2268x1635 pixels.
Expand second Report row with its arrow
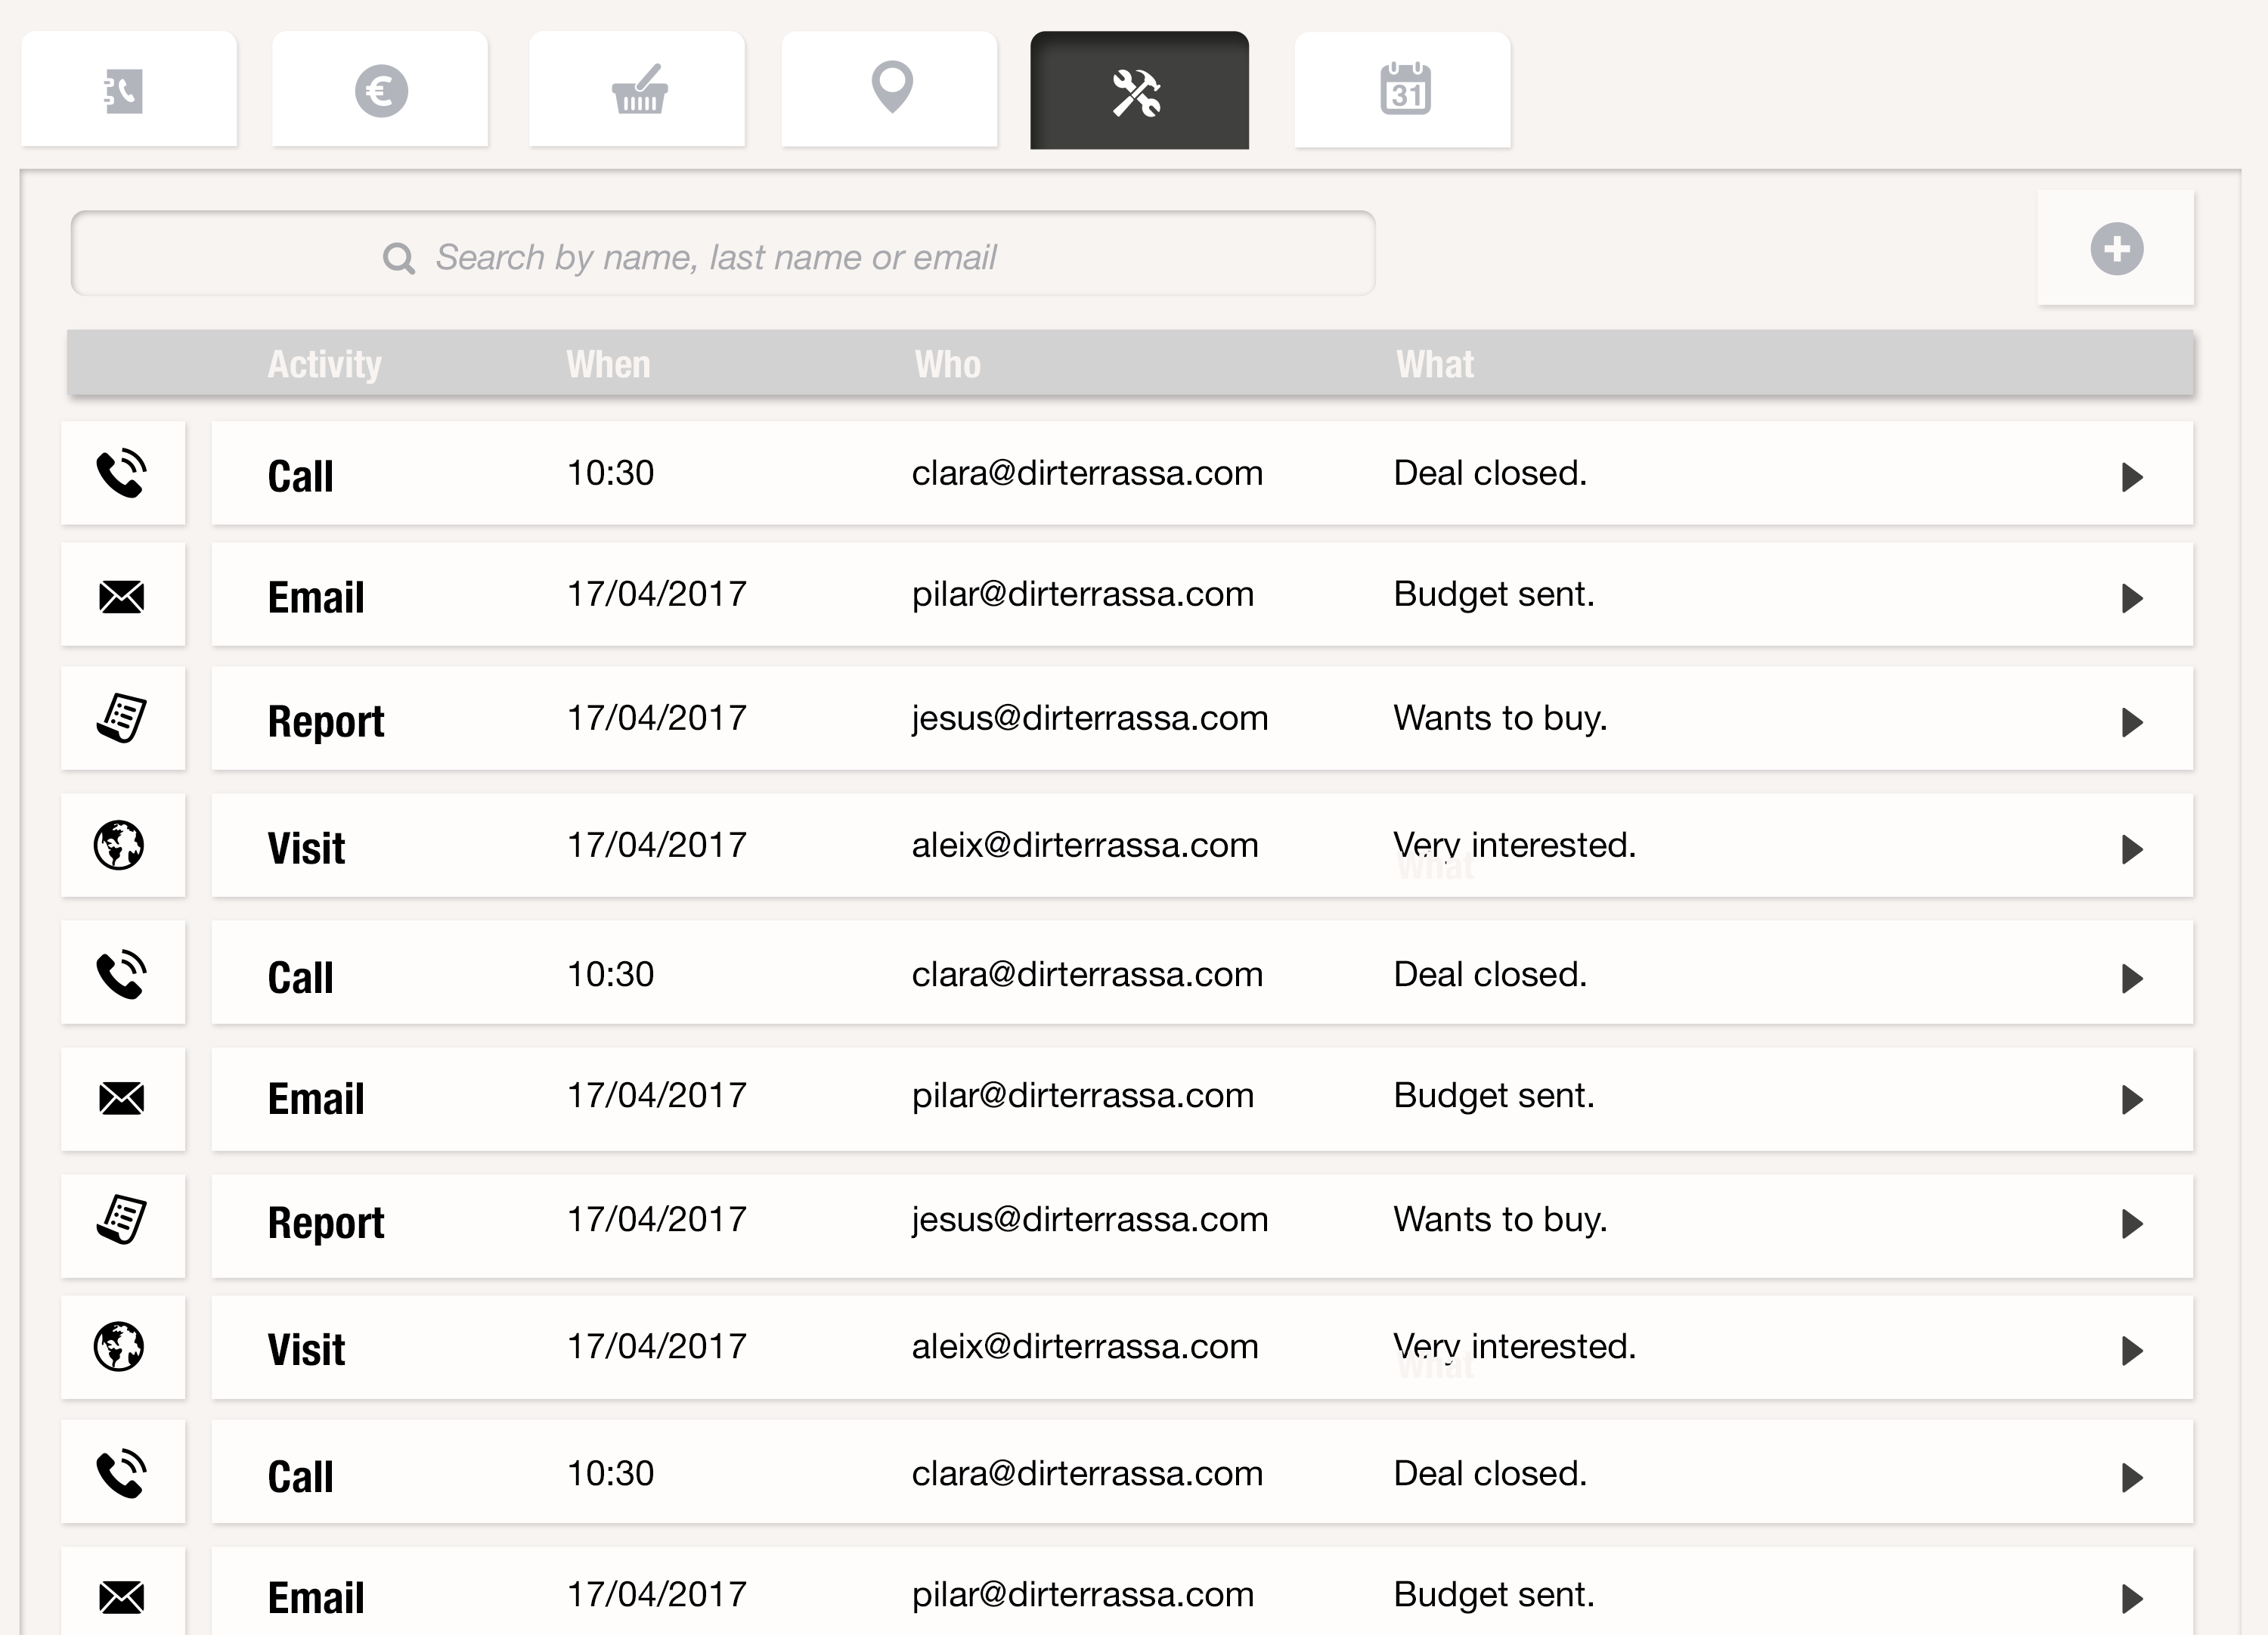click(x=2132, y=1224)
